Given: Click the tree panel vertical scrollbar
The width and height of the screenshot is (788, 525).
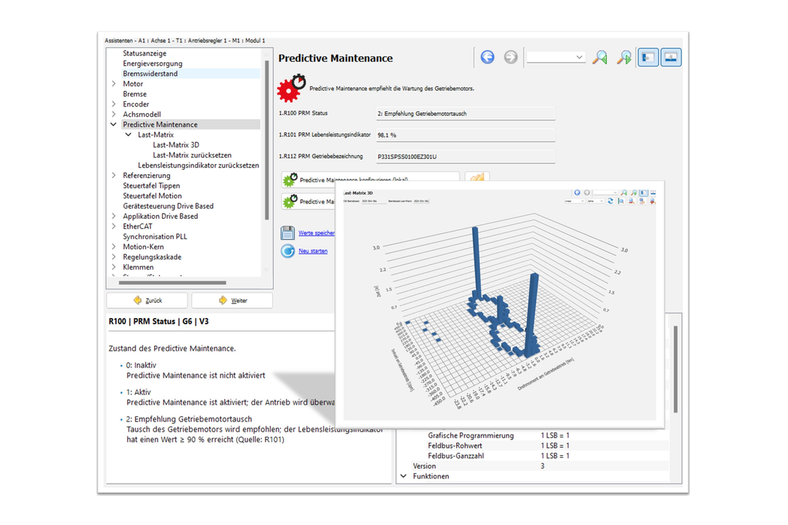Looking at the screenshot, I should pos(267,140).
